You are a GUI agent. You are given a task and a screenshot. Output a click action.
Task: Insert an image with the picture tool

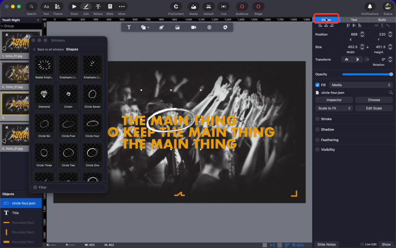click(x=178, y=27)
